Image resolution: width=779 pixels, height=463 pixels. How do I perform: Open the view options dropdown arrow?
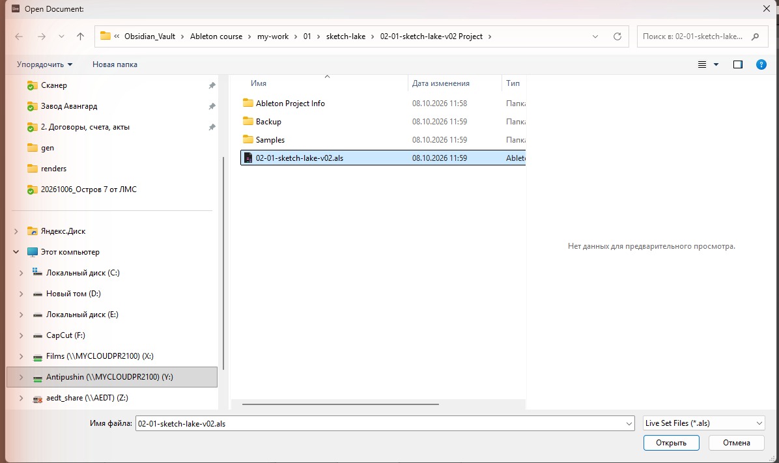[x=716, y=64]
